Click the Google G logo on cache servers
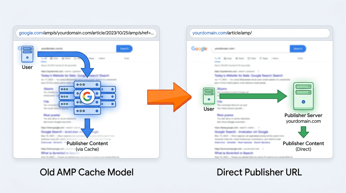This screenshot has height=193, width=346. point(87,96)
